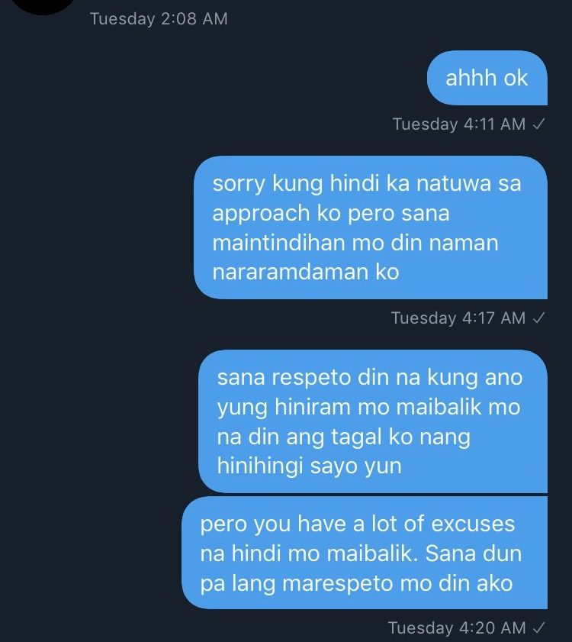Select the "sana respeto din" message bubble

coord(373,421)
